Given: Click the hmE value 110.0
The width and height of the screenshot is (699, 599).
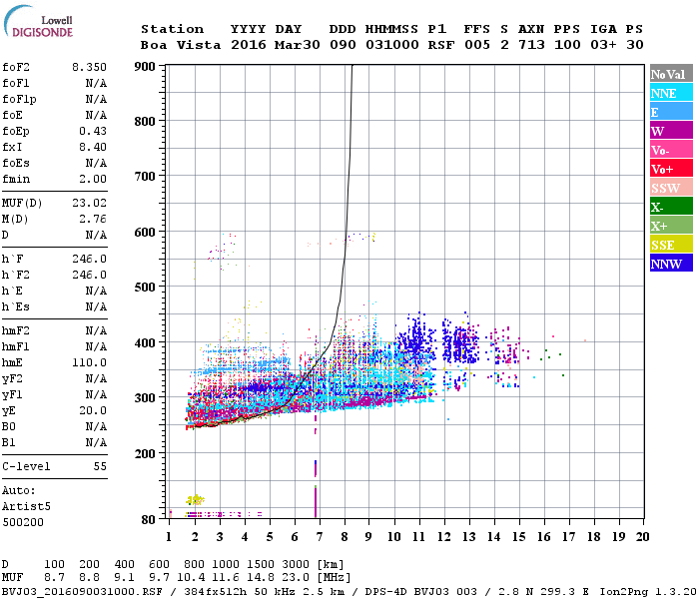Looking at the screenshot, I should tap(89, 362).
